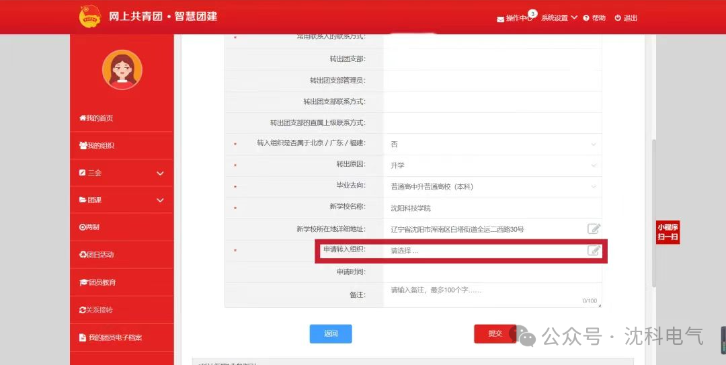726x365 pixels.
Task: Open the 毕业去向 dropdown list
Action: 492,186
